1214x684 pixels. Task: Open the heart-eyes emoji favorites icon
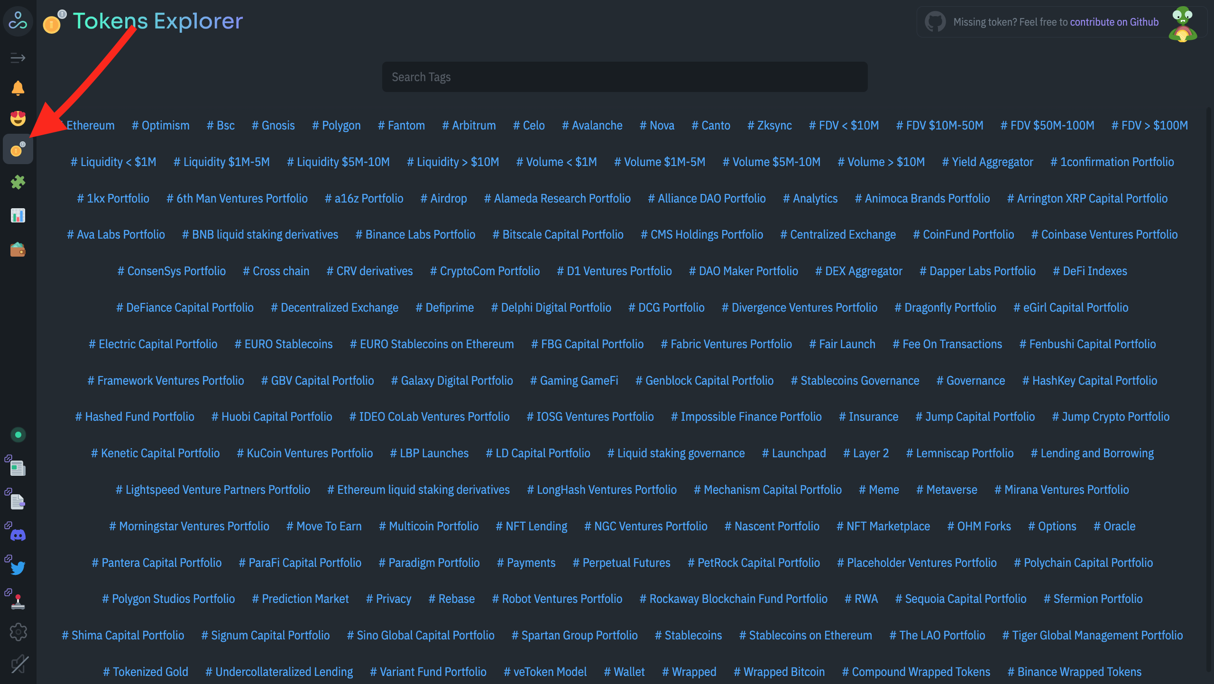point(18,118)
